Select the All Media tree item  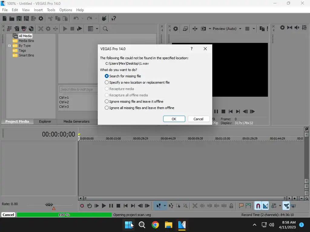click(25, 36)
